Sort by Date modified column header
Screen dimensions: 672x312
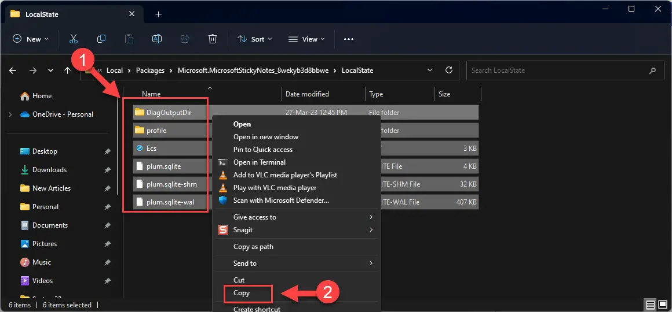pos(307,94)
